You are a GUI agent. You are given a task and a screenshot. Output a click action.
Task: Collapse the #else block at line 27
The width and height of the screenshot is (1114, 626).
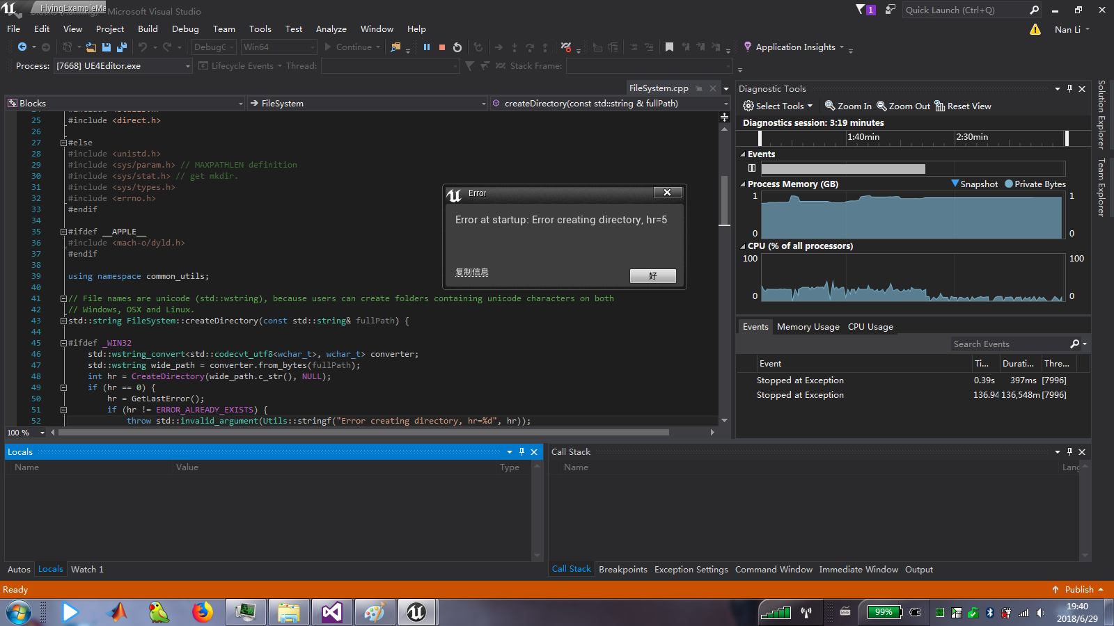[63, 143]
